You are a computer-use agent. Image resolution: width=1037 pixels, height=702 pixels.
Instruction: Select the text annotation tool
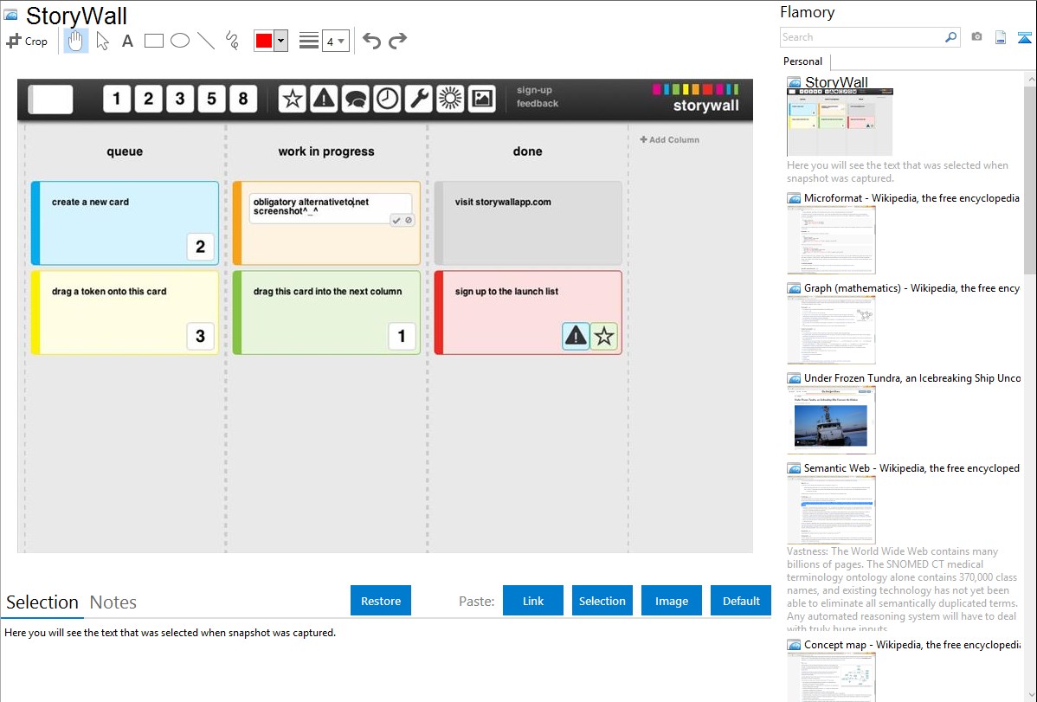[x=127, y=41]
